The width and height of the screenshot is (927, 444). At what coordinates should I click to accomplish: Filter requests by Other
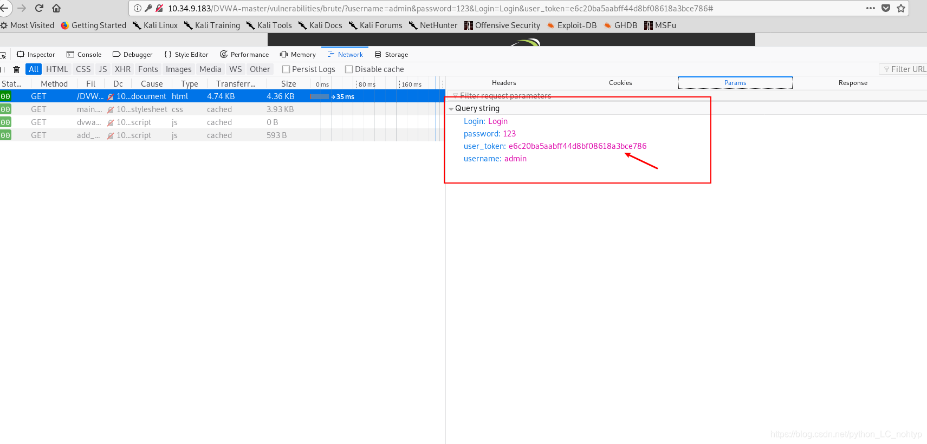click(260, 69)
